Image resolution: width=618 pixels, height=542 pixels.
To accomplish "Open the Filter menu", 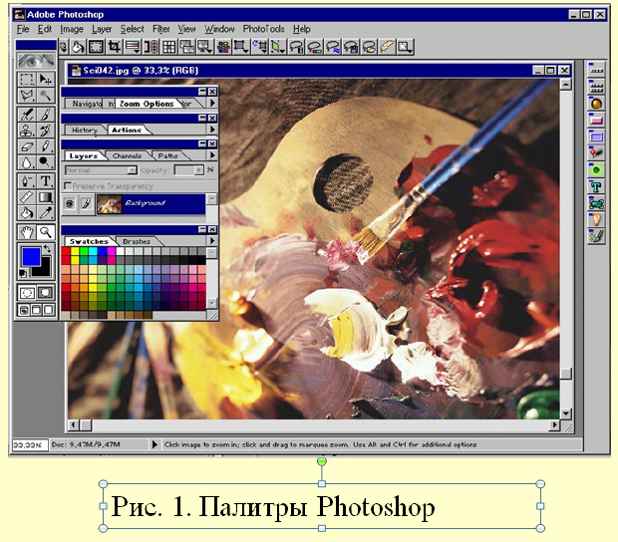I will click(160, 29).
